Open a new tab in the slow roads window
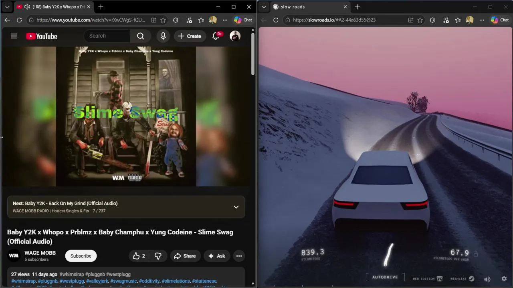 click(x=357, y=7)
